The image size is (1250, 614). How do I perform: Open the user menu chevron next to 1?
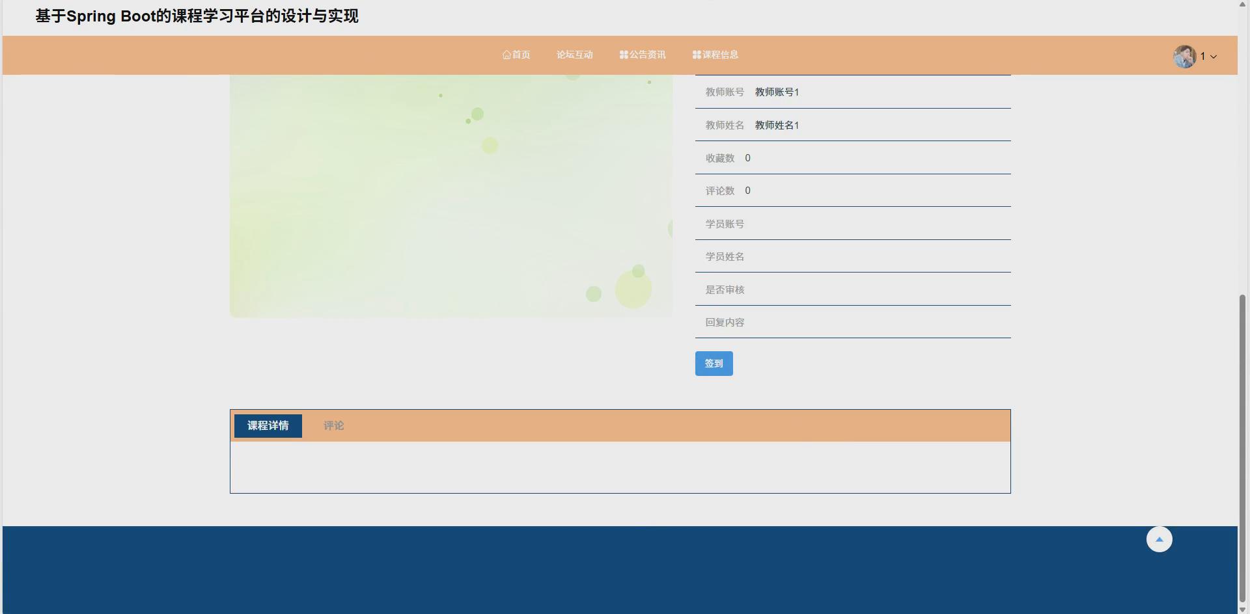point(1214,57)
